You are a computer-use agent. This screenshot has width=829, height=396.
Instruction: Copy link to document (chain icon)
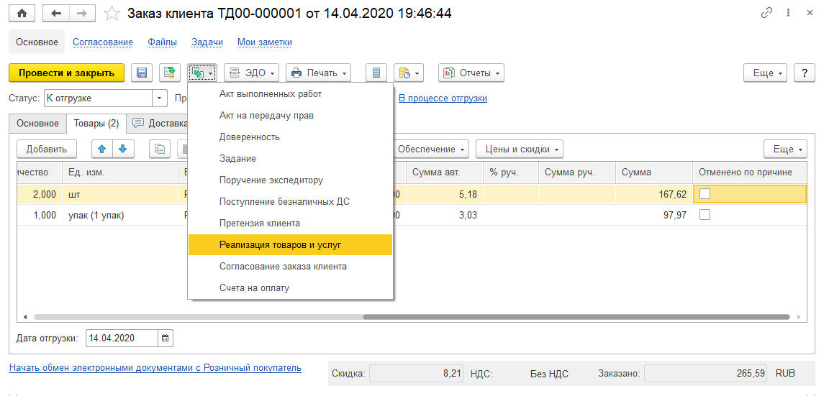[766, 13]
